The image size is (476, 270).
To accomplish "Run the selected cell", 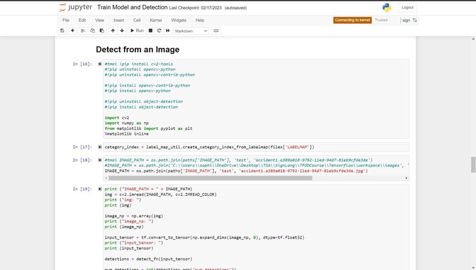I will click(x=137, y=31).
